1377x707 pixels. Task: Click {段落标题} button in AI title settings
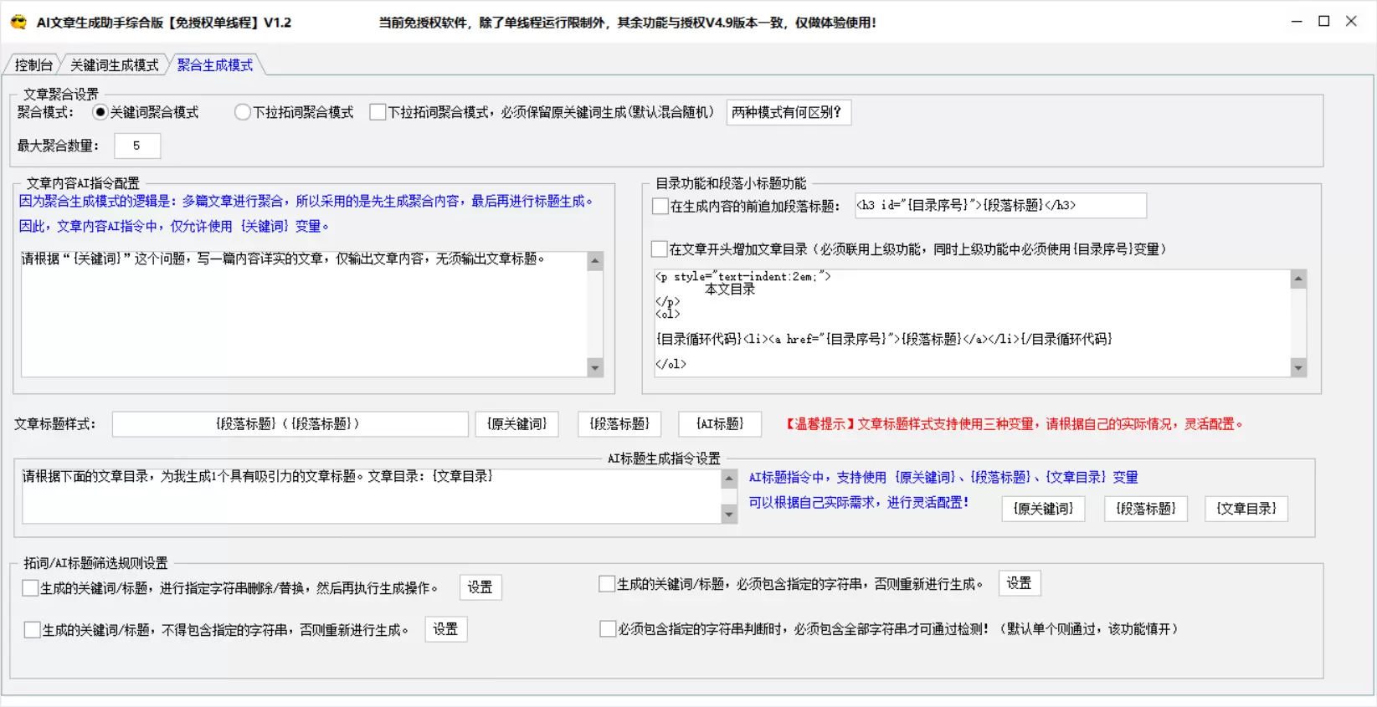1146,509
